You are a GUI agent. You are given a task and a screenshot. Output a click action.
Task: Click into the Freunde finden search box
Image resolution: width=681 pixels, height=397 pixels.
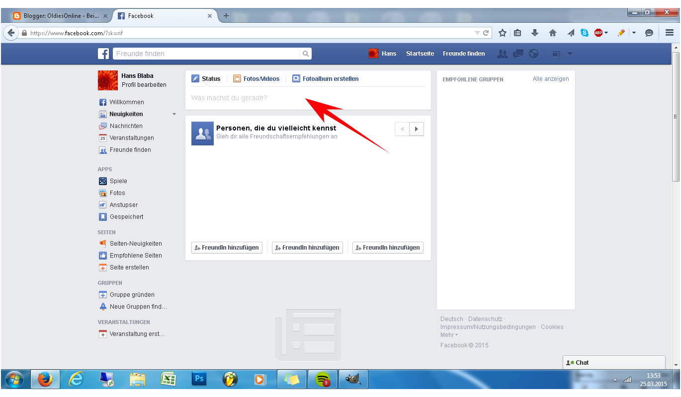(x=206, y=54)
